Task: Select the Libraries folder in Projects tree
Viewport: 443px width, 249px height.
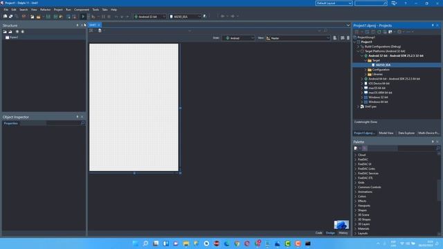Action: coord(377,74)
